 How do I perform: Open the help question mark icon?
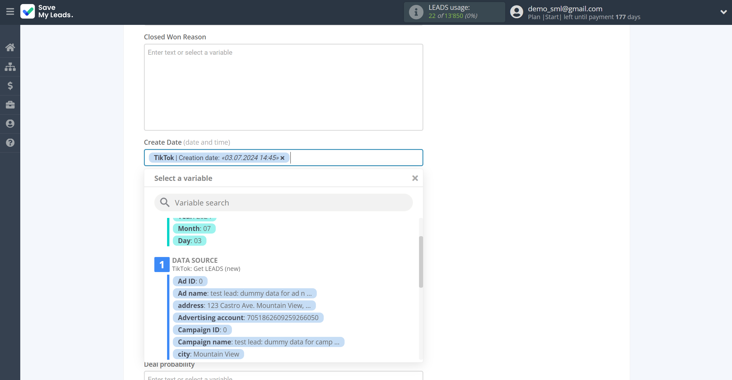pyautogui.click(x=10, y=143)
